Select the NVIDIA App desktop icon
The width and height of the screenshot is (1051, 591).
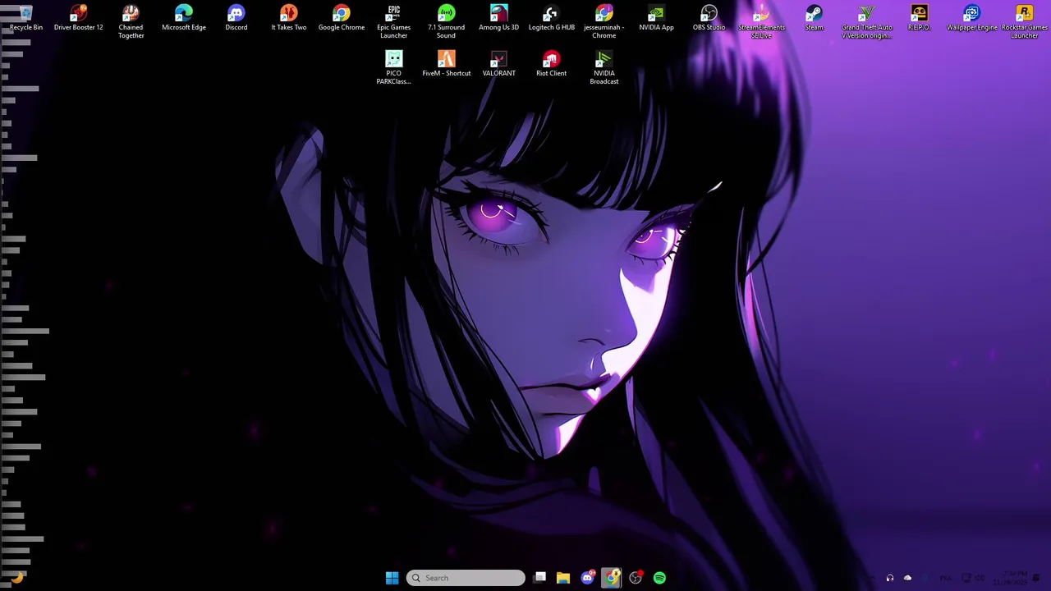(x=657, y=18)
